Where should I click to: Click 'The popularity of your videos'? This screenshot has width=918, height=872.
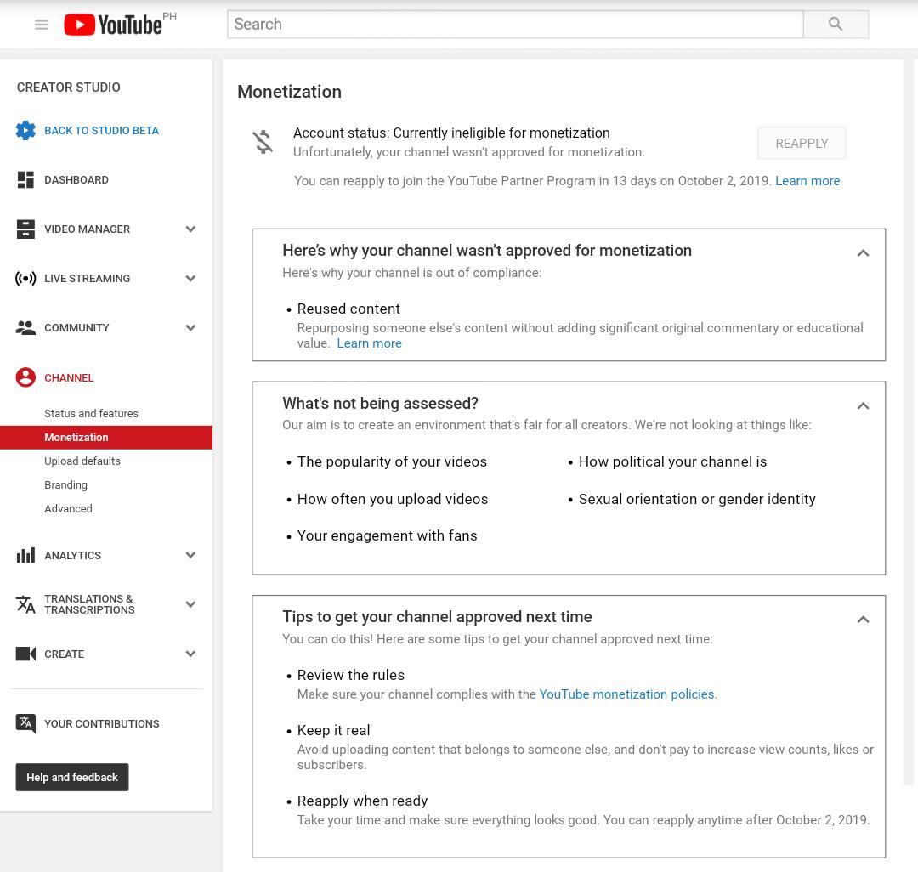[392, 461]
